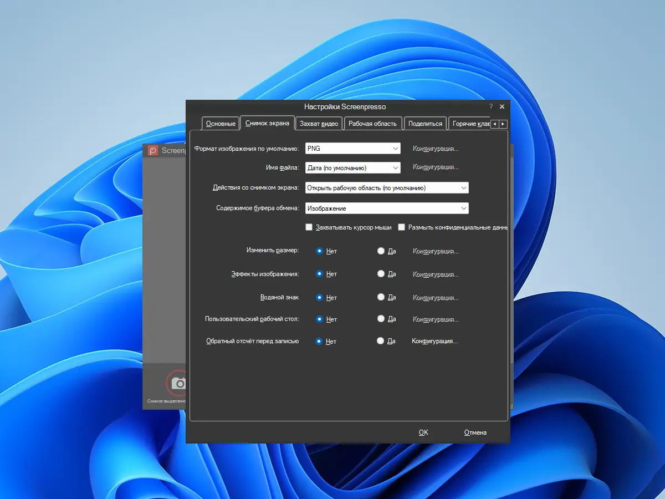Open the image format PNG dropdown
Viewport: 665px width, 499px height.
coord(352,149)
